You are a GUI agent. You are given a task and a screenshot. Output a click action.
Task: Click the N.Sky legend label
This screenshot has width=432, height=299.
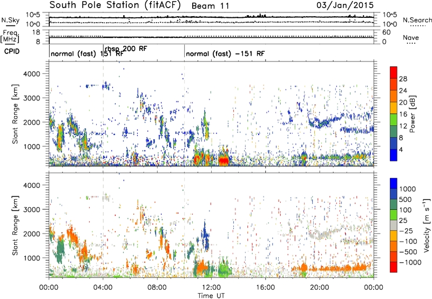point(10,20)
